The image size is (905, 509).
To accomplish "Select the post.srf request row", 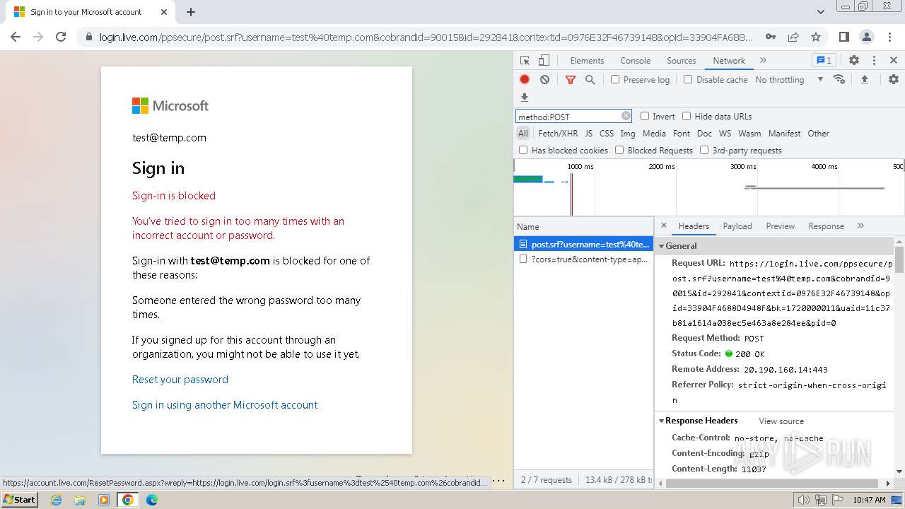I will [583, 244].
